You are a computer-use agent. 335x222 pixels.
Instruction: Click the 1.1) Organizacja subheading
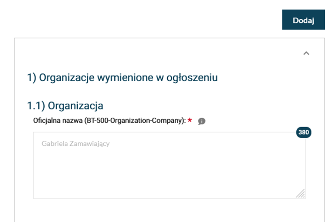coord(65,106)
